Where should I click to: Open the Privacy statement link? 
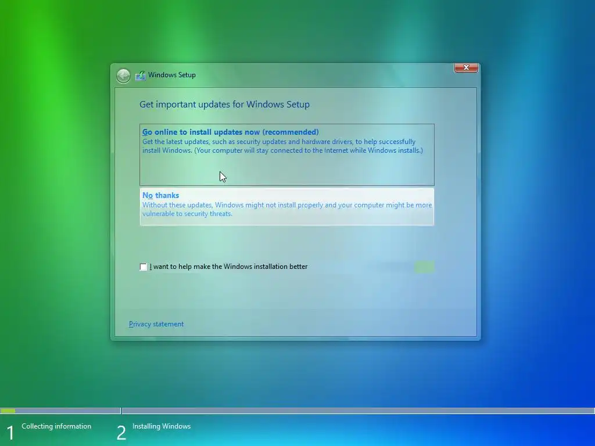click(156, 324)
